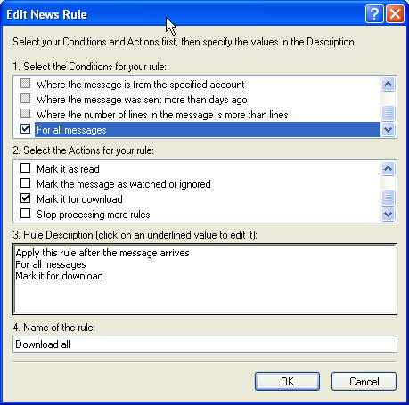Click the Actions list scrollbar thumb
The image size is (409, 405).
click(388, 198)
